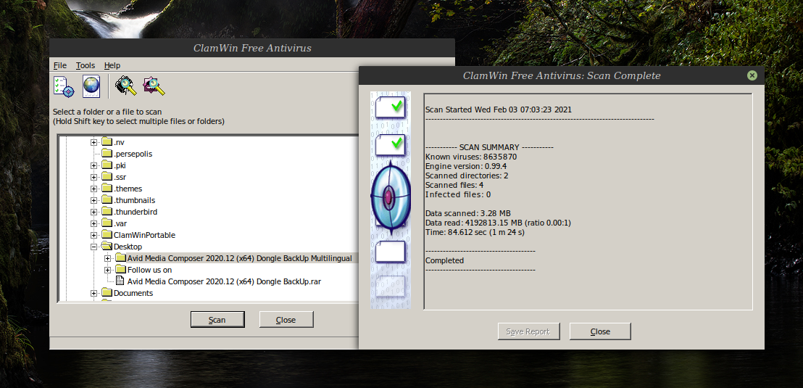Expand the .themes folder node
This screenshot has width=803, height=388.
tap(93, 189)
